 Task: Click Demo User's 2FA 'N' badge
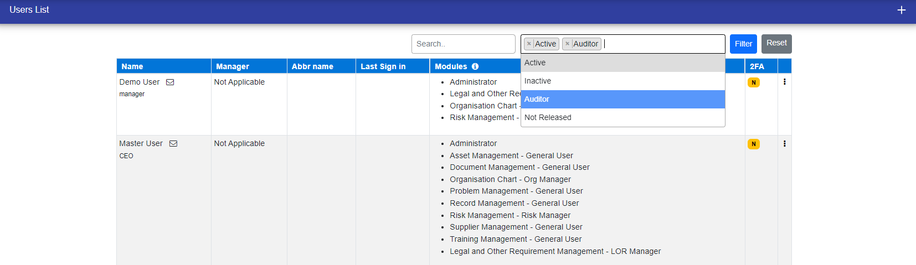[753, 82]
